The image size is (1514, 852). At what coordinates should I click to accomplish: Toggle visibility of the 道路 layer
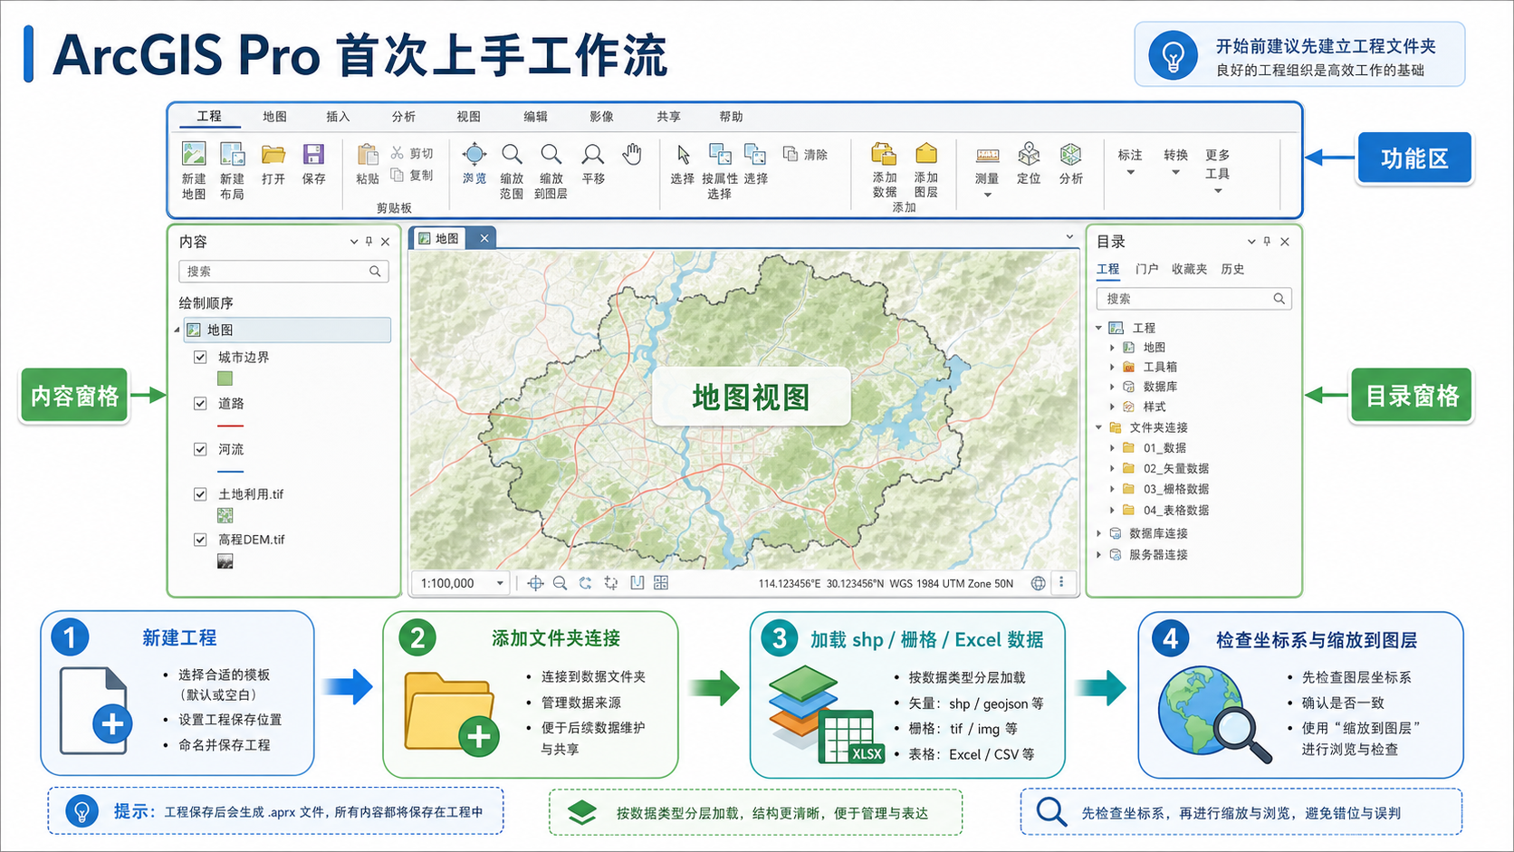pos(200,403)
